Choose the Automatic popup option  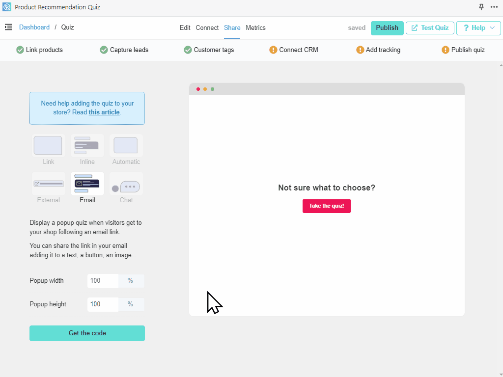(126, 150)
